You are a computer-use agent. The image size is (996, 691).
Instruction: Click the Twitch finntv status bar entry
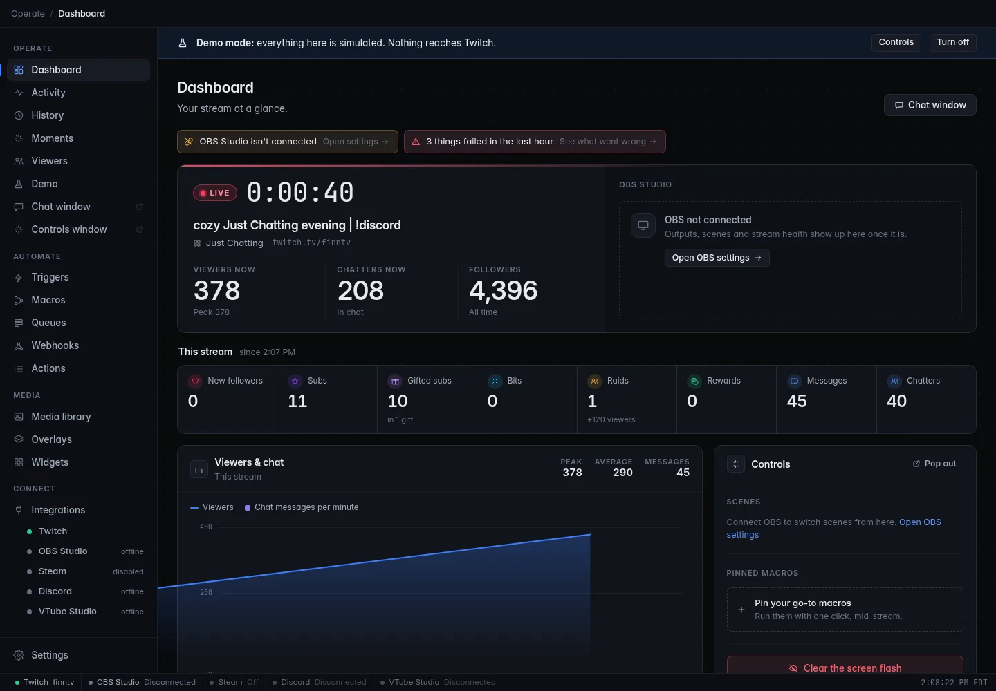(x=44, y=682)
